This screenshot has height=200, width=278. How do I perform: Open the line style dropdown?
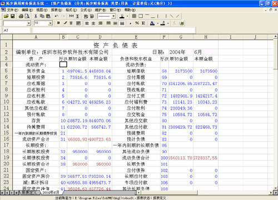pos(113,16)
